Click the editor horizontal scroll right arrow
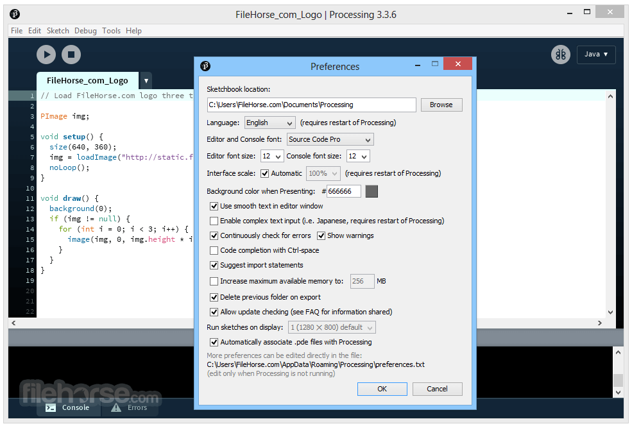 click(x=600, y=323)
